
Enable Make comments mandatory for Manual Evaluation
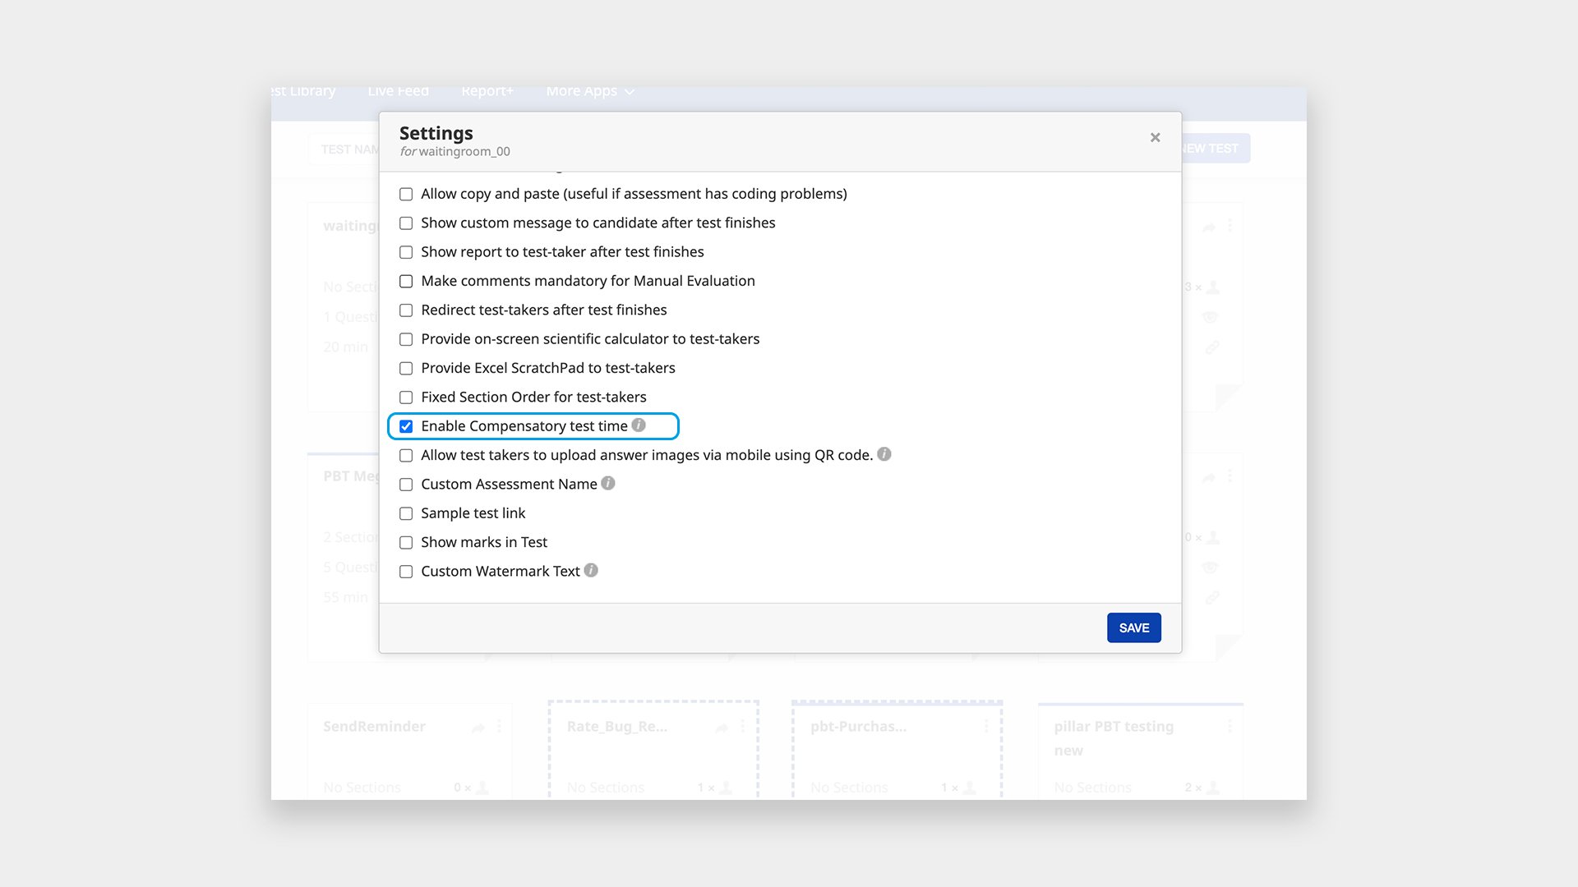(406, 282)
